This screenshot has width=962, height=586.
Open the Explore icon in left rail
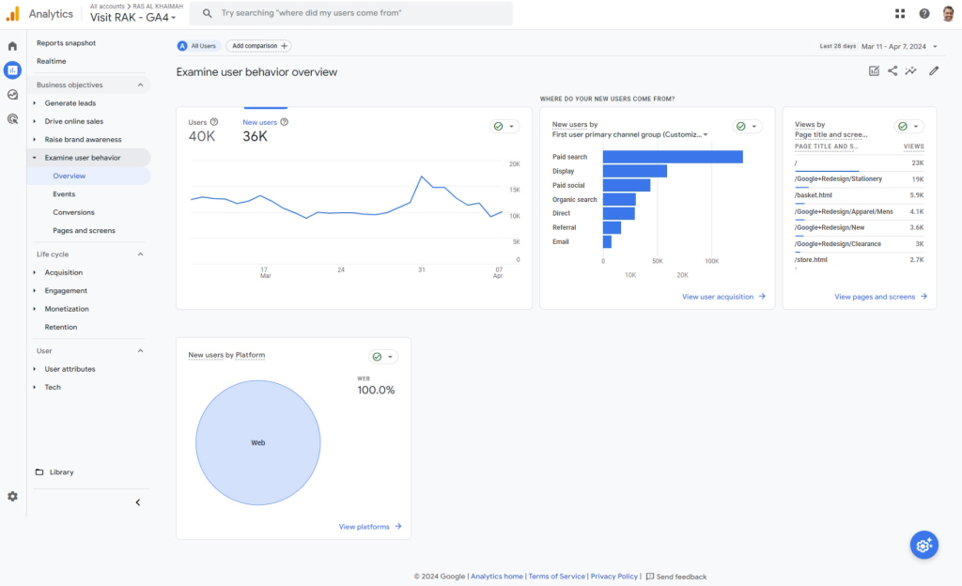12,95
